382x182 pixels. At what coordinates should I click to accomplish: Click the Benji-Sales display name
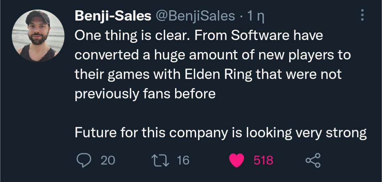(113, 16)
